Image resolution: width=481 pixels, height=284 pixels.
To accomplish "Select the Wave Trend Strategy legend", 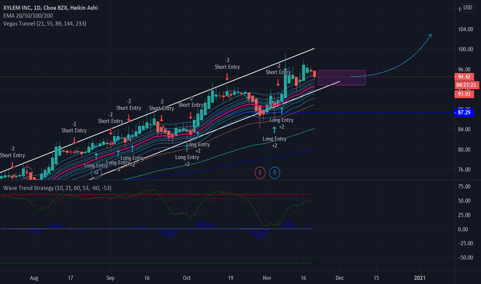I will 57,188.
